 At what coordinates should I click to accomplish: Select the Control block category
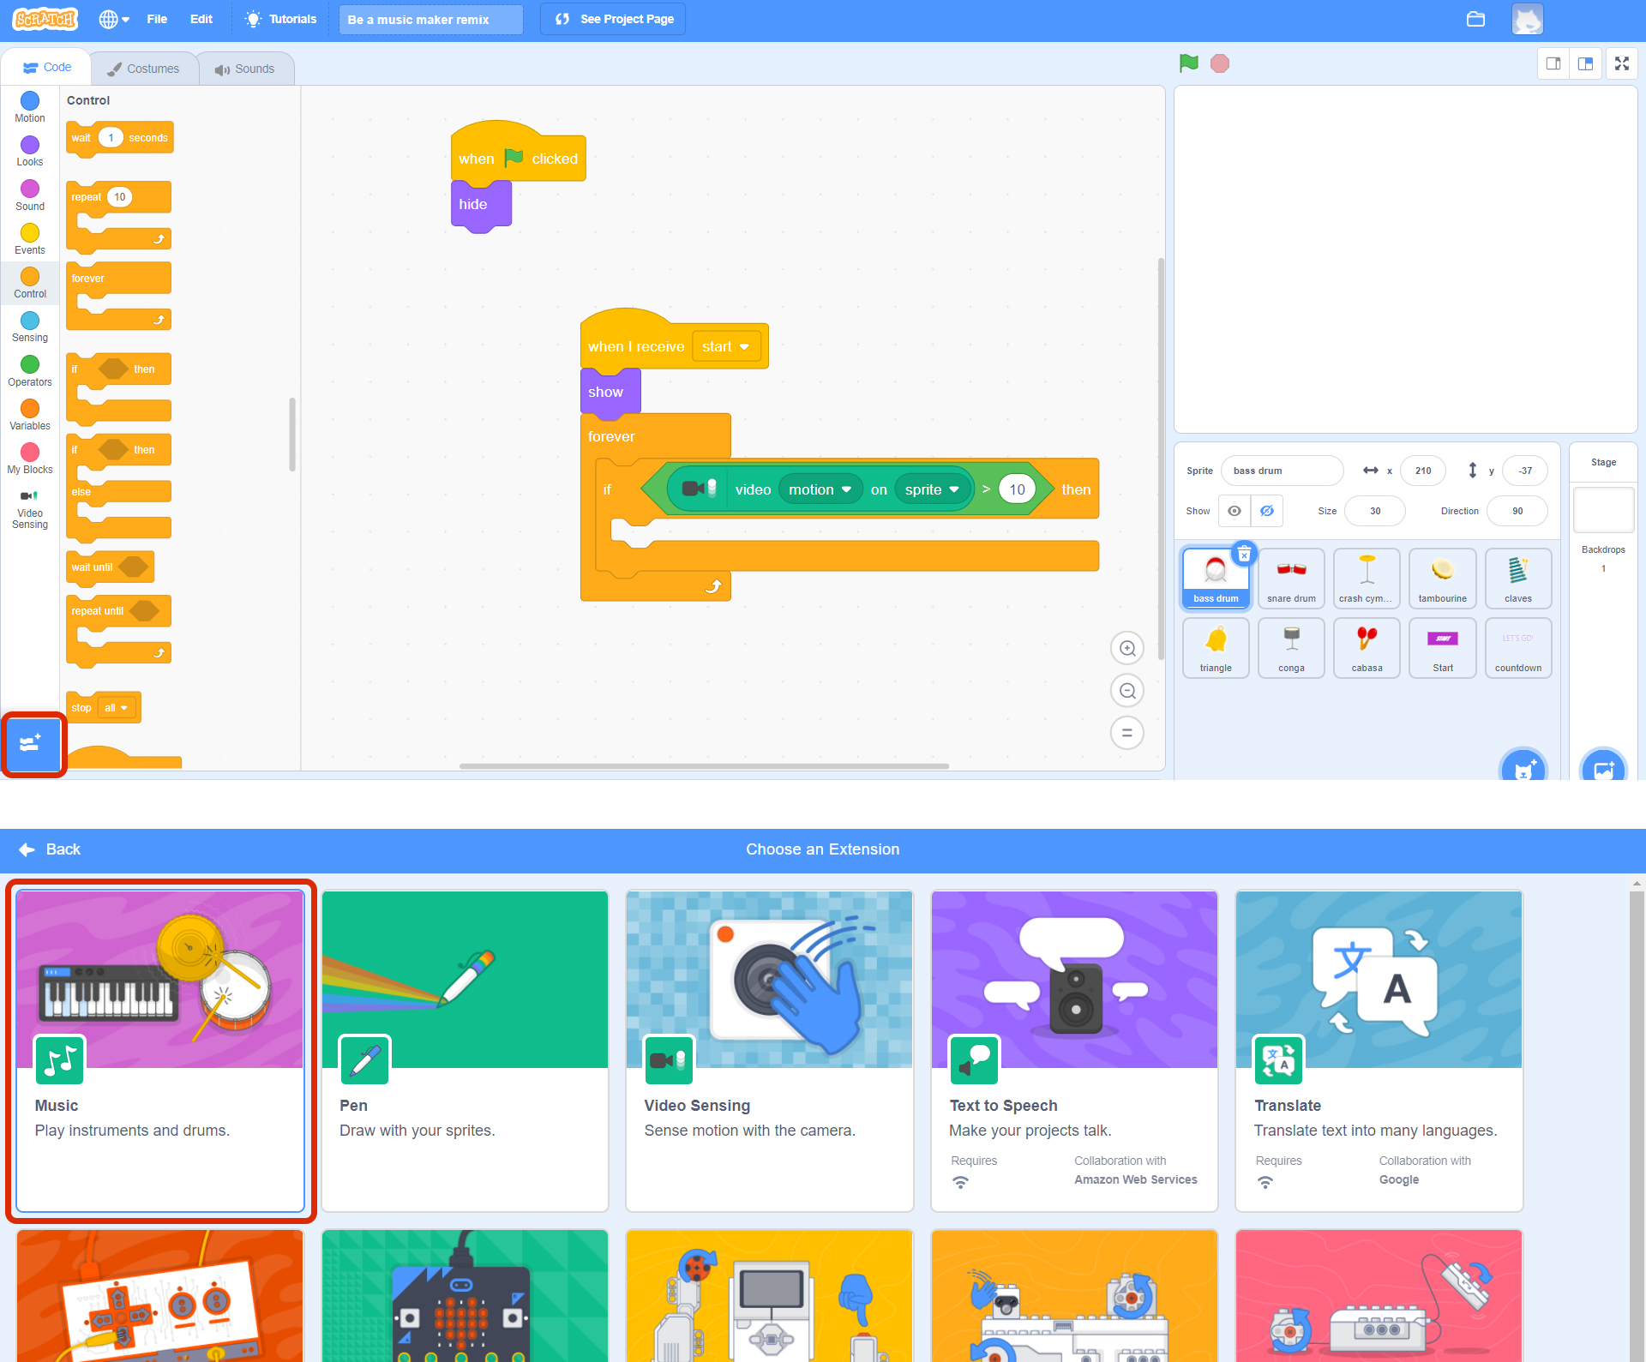click(30, 283)
